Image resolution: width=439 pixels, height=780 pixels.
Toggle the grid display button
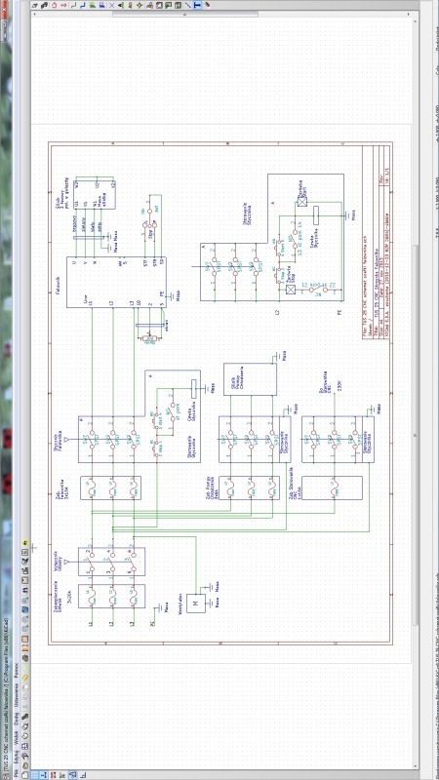[x=34, y=775]
